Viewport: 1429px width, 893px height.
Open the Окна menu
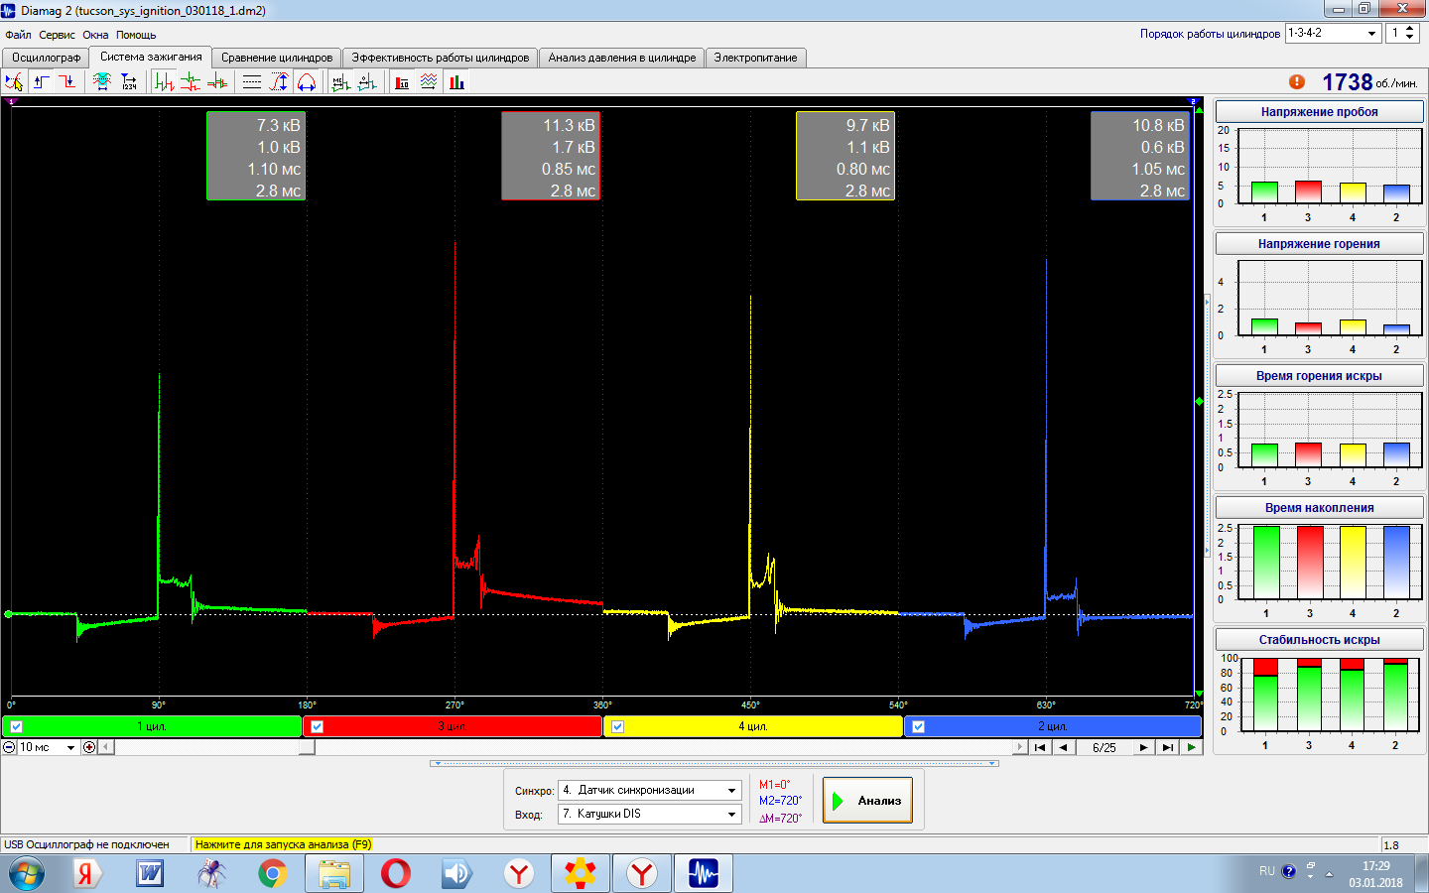pyautogui.click(x=95, y=35)
